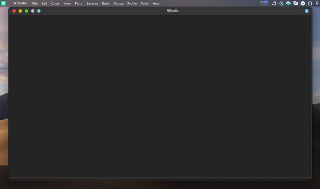Open the notification bell in menu bar
320x189 pixels.
coord(274,3)
